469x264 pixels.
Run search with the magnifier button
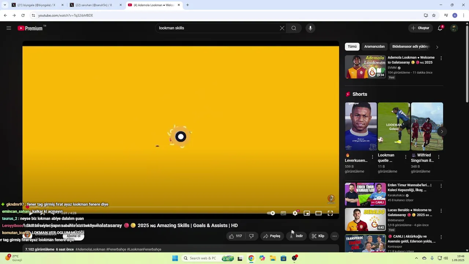coord(294,28)
